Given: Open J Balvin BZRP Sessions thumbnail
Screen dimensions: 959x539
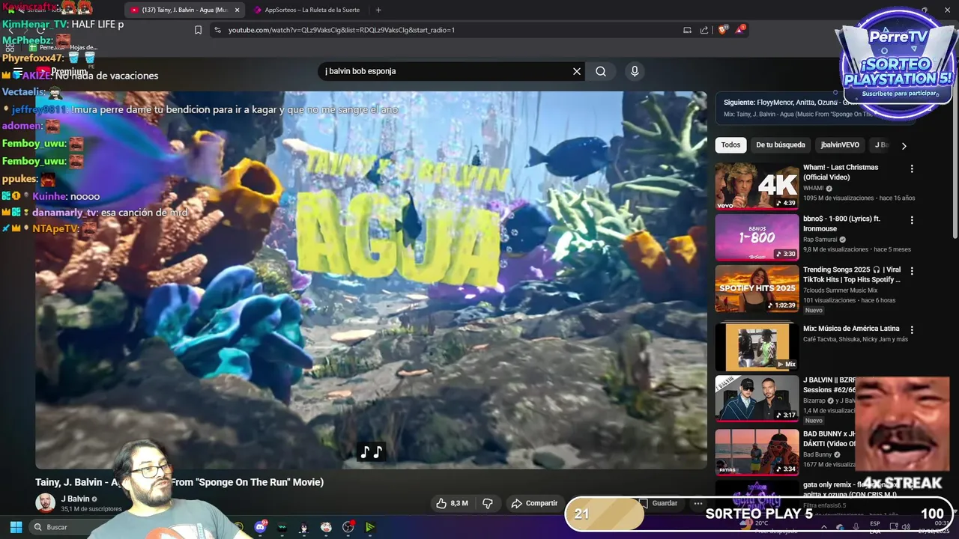Looking at the screenshot, I should coord(757,398).
